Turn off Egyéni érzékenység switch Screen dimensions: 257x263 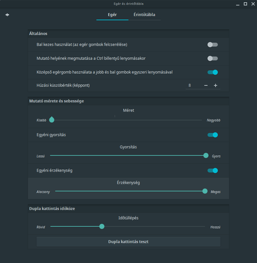[x=213, y=170]
